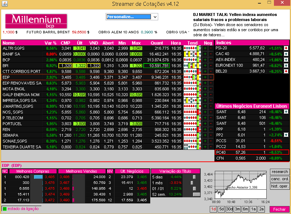Viewport: 291px width, 214px height.
Task: Click the Java icon in the title bar
Action: tap(5, 4)
